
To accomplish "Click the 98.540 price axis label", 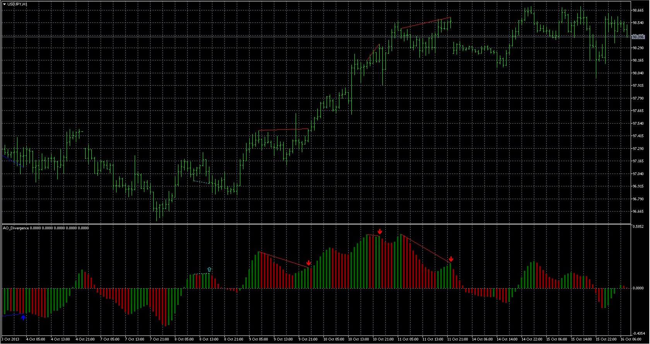I will pyautogui.click(x=638, y=23).
